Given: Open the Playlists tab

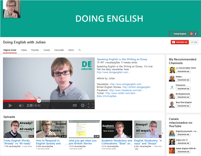Looking at the screenshot, I should click(x=35, y=50).
